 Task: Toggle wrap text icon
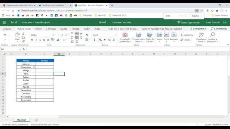pyautogui.click(x=87, y=35)
